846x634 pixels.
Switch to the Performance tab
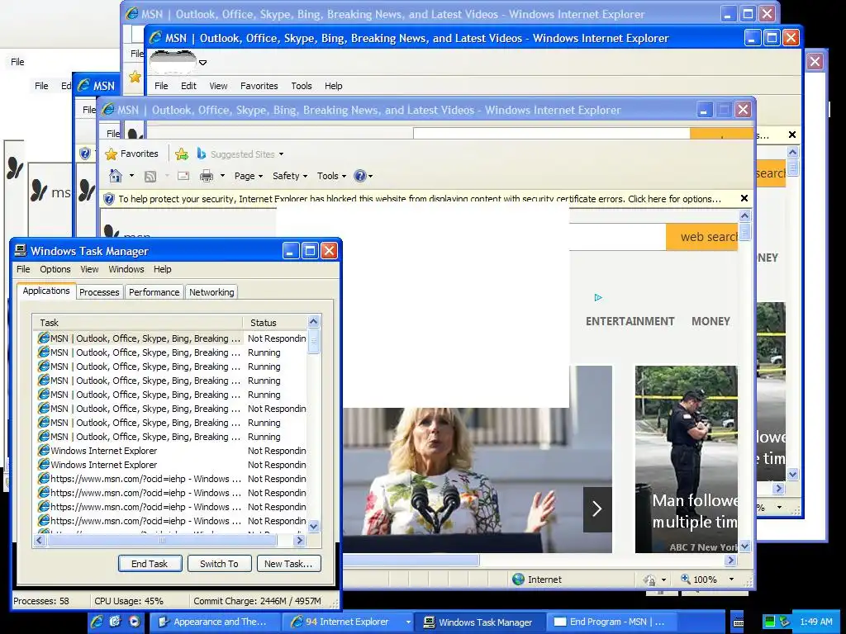tap(154, 292)
